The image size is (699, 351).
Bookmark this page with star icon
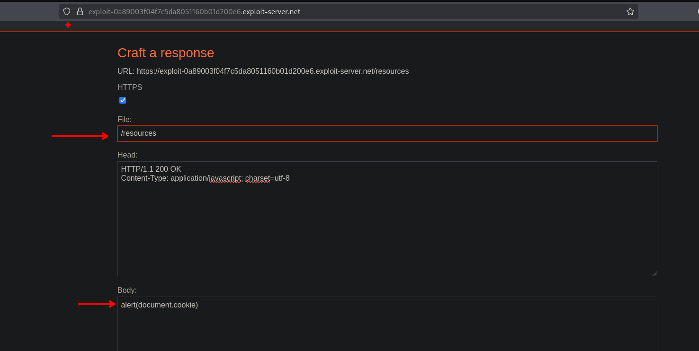[630, 11]
